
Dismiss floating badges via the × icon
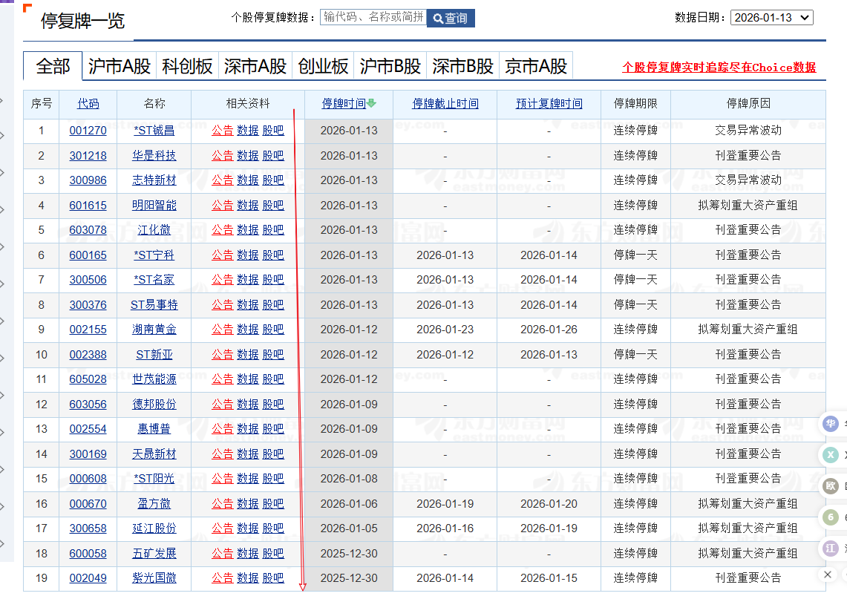(x=828, y=575)
